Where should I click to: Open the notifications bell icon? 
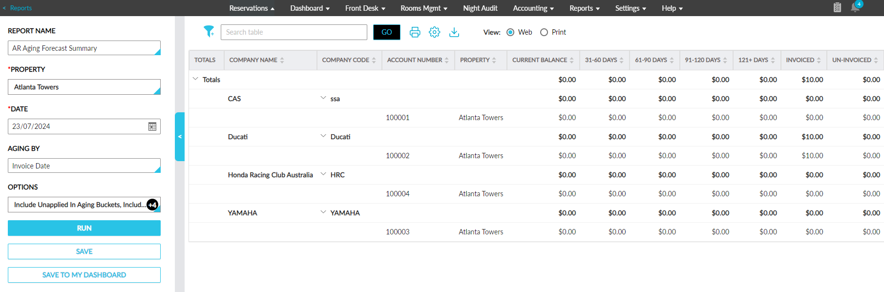[x=855, y=8]
